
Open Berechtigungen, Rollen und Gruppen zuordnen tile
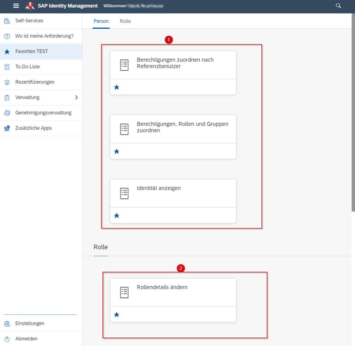pos(173,137)
